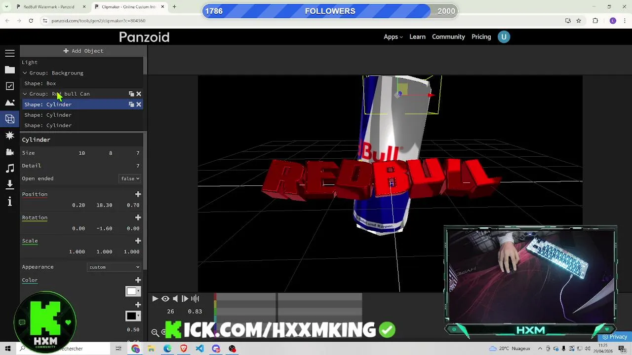Viewport: 632px width, 355px height.
Task: Add keyframe above the black color swatch
Action: (138, 305)
